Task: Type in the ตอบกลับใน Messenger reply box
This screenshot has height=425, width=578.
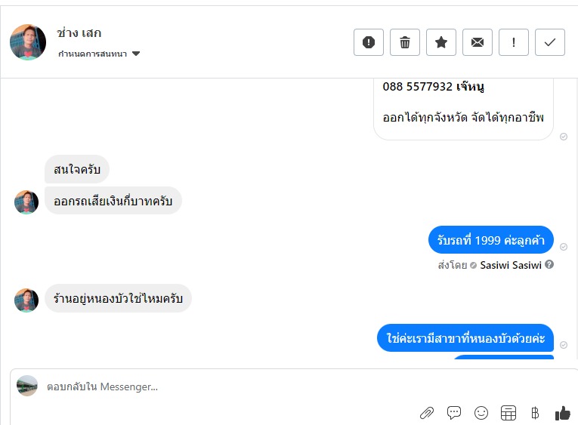Action: click(227, 387)
